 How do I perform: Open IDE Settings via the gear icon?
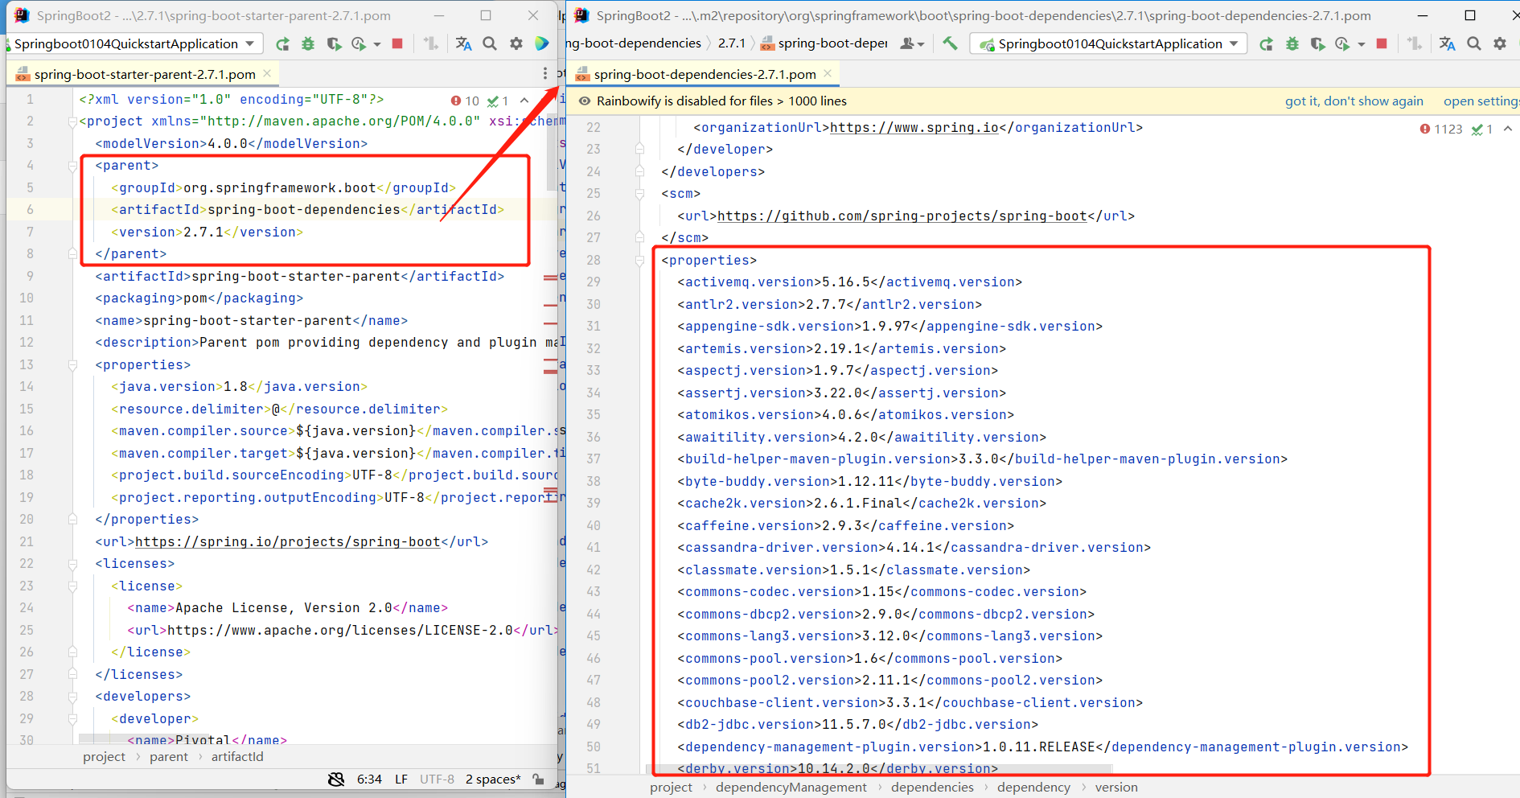[1501, 43]
